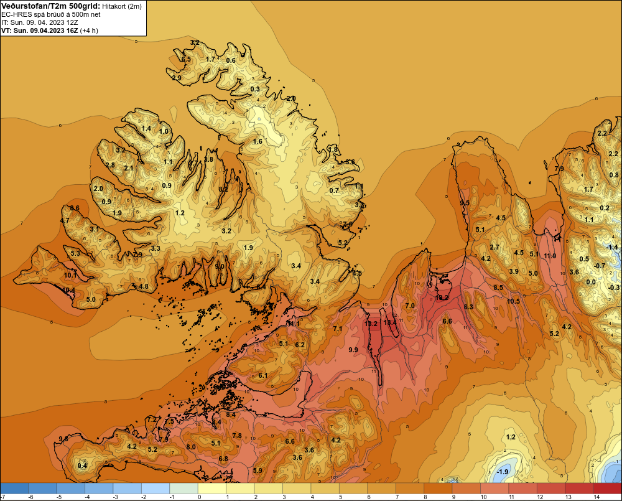This screenshot has height=501, width=622.
Task: Click the -0.7 temperature value
Action: [x=600, y=266]
